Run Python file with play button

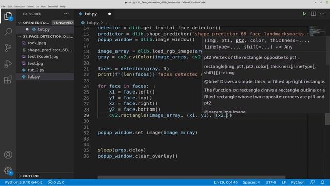click(x=304, y=14)
